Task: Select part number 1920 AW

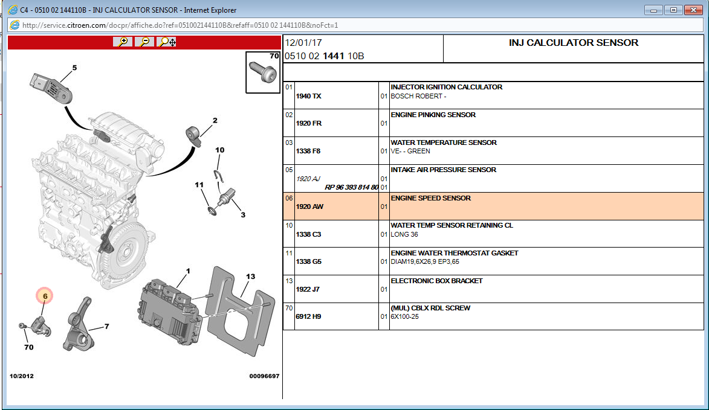Action: pyautogui.click(x=309, y=207)
